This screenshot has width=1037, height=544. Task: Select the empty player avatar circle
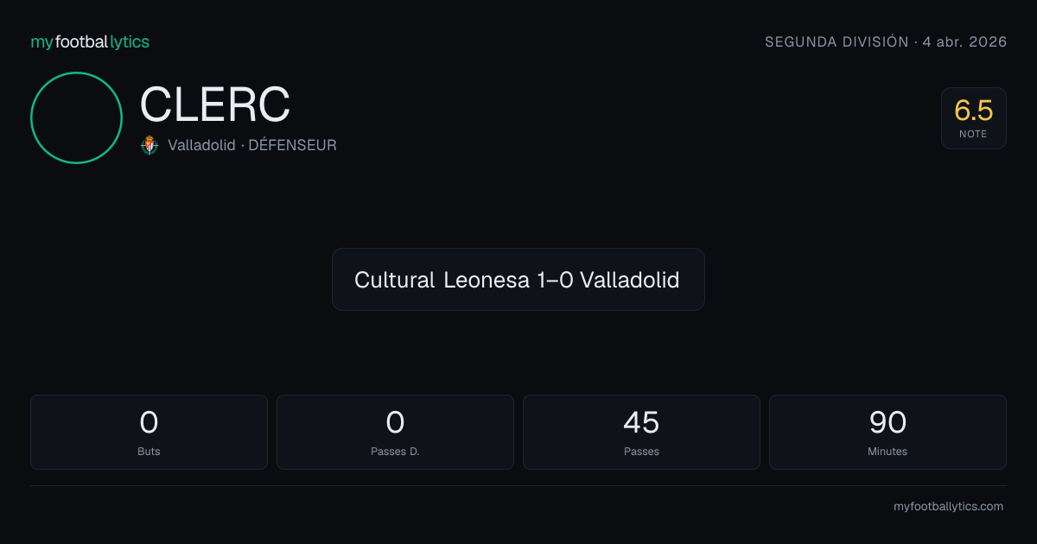pyautogui.click(x=76, y=117)
